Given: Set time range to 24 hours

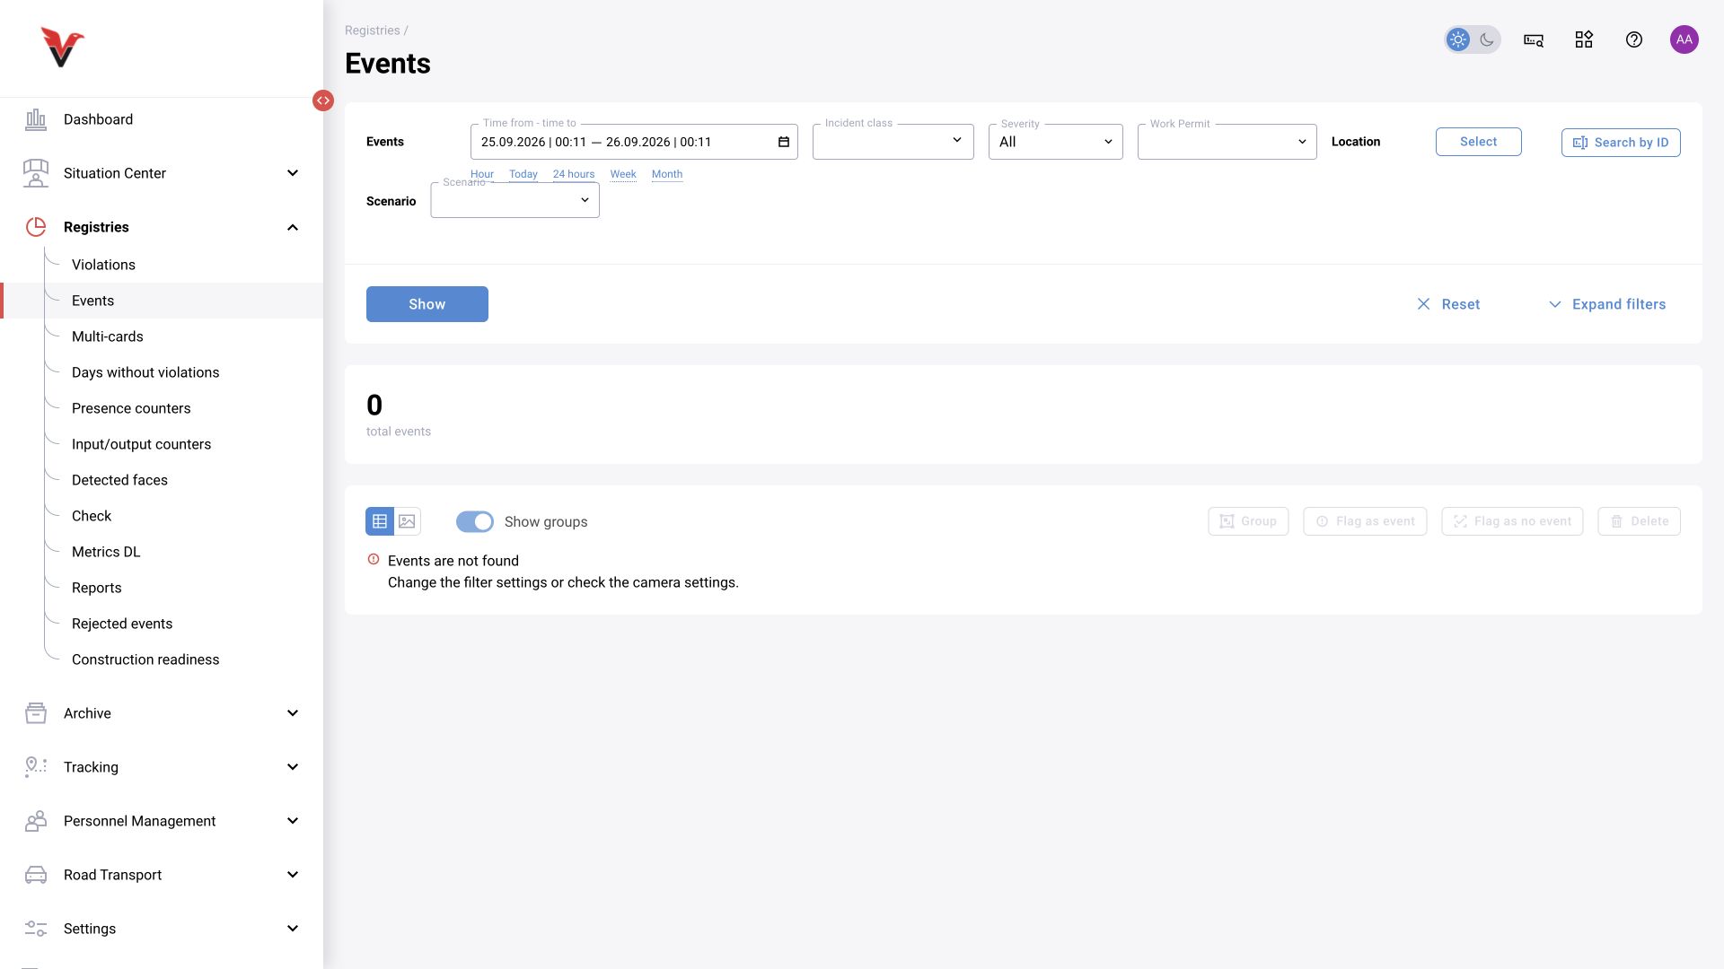Looking at the screenshot, I should pos(574,174).
